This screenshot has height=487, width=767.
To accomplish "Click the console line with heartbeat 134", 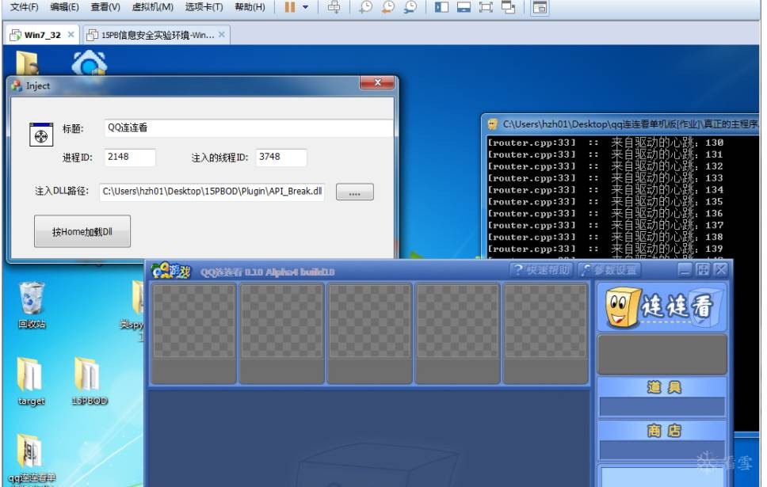I will (x=605, y=190).
